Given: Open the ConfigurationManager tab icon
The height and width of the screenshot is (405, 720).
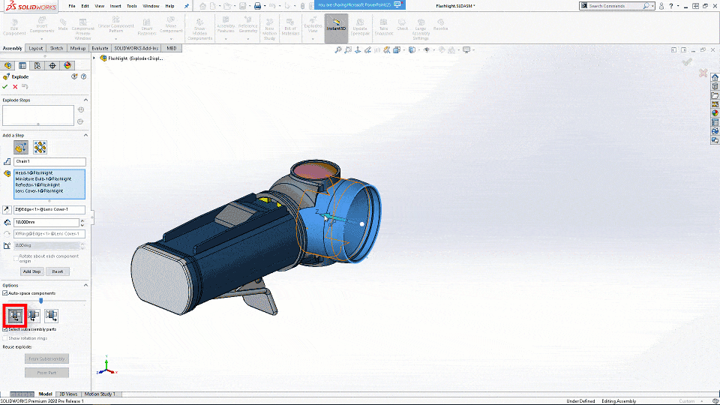Looking at the screenshot, I should point(37,66).
